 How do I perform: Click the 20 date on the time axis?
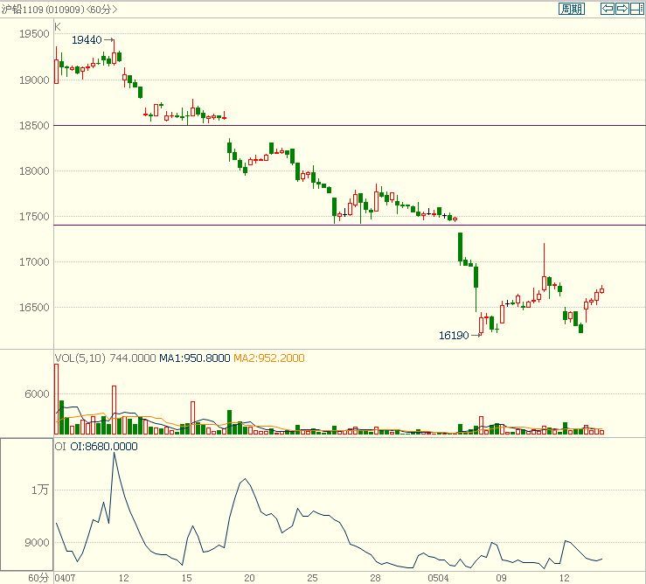[249, 578]
